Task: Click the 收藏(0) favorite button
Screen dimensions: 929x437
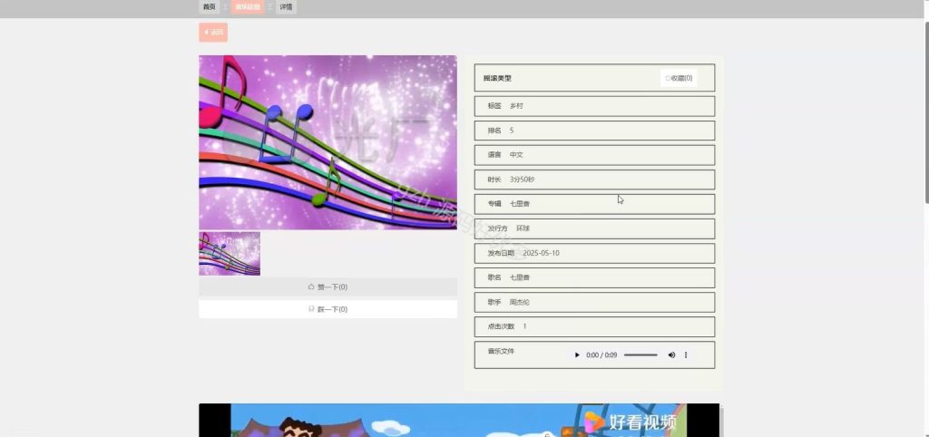Action: point(679,78)
